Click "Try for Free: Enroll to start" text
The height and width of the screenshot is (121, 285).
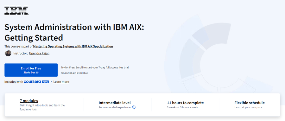point(95,67)
